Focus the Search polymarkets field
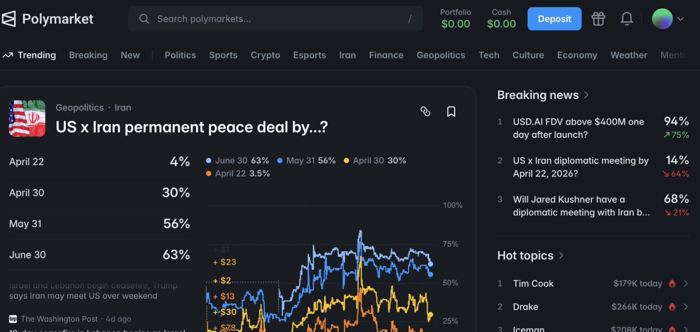 276,19
